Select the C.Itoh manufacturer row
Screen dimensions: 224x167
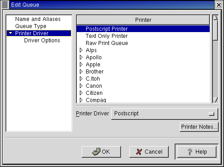[x=143, y=79]
